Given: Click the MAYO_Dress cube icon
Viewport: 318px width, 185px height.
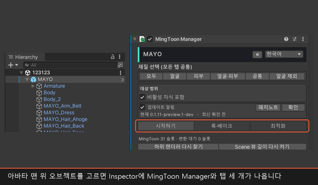Looking at the screenshot, I should (39, 113).
